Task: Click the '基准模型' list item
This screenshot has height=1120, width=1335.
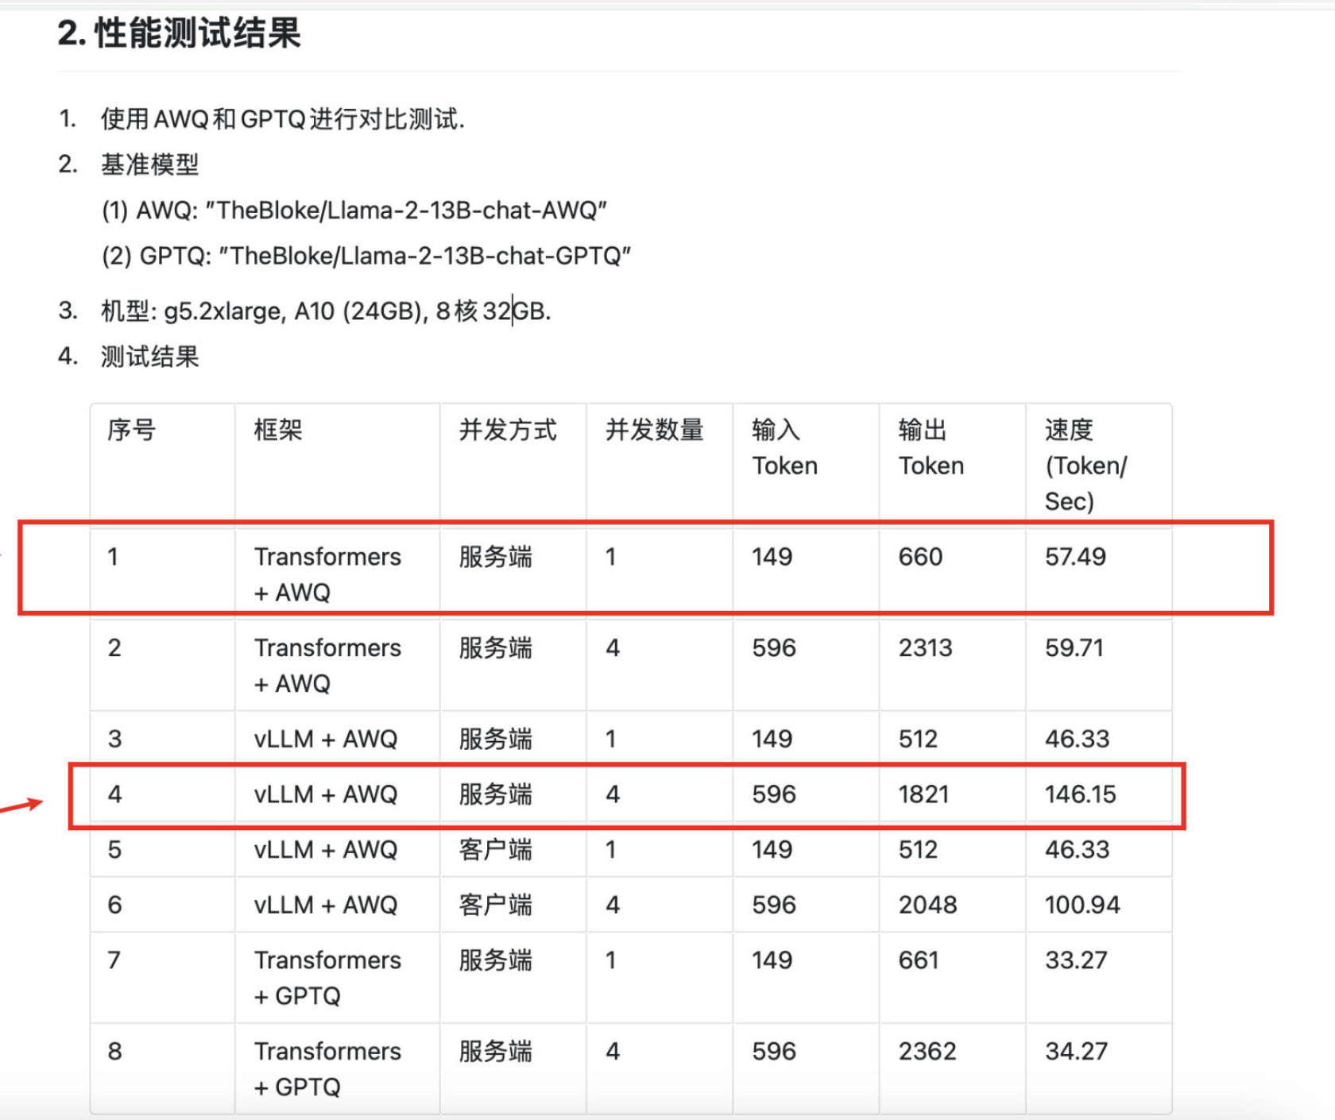Action: pos(149,164)
